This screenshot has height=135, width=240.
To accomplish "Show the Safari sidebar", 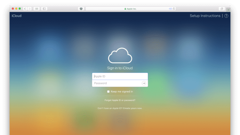I will [44, 9].
